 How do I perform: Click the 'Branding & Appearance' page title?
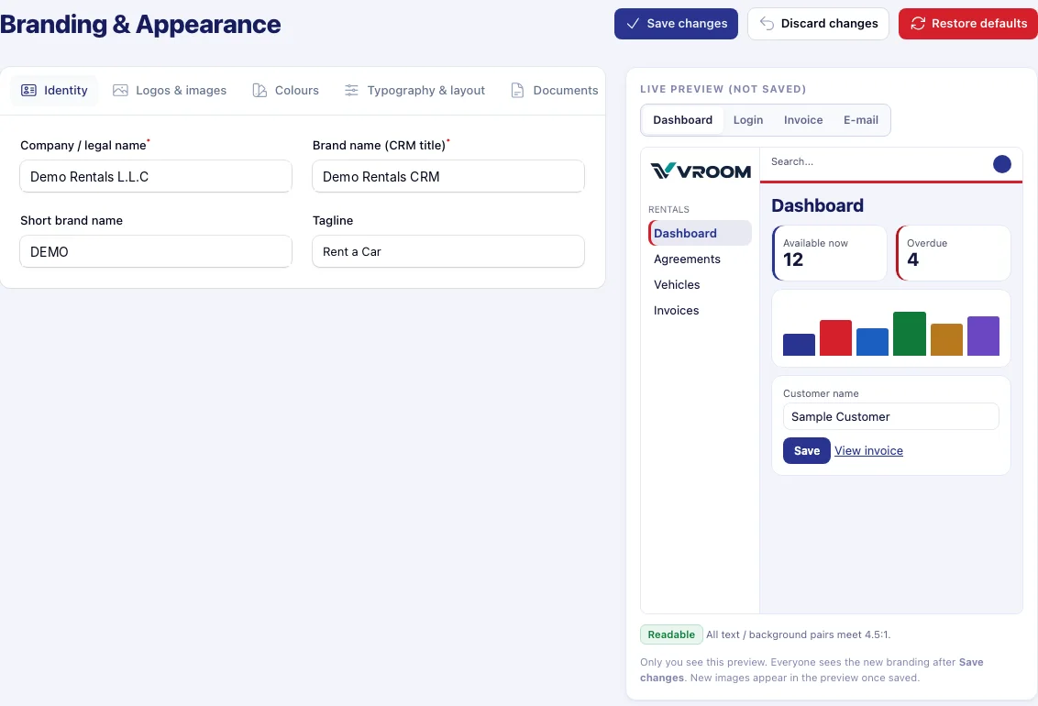(140, 25)
